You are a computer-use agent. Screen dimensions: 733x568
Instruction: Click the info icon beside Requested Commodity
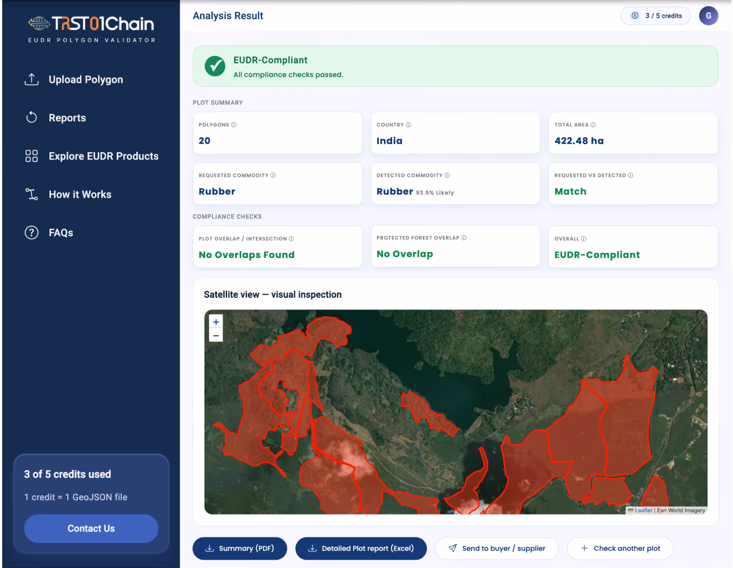click(273, 175)
